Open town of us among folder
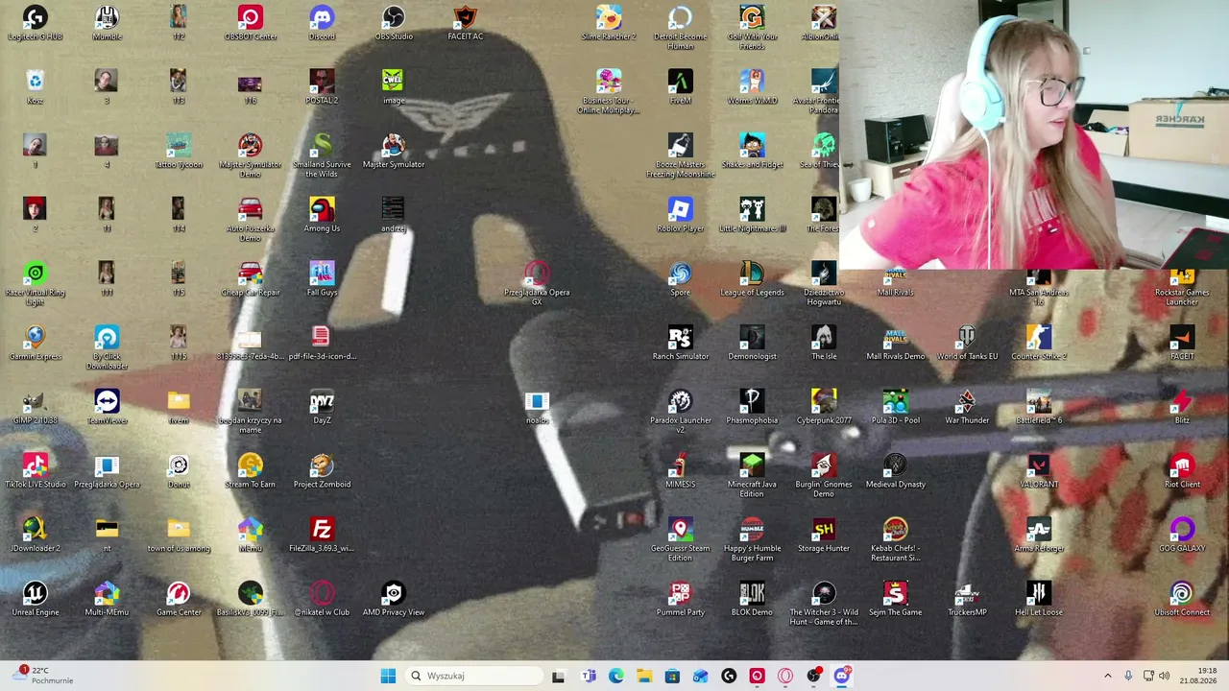 click(x=179, y=536)
